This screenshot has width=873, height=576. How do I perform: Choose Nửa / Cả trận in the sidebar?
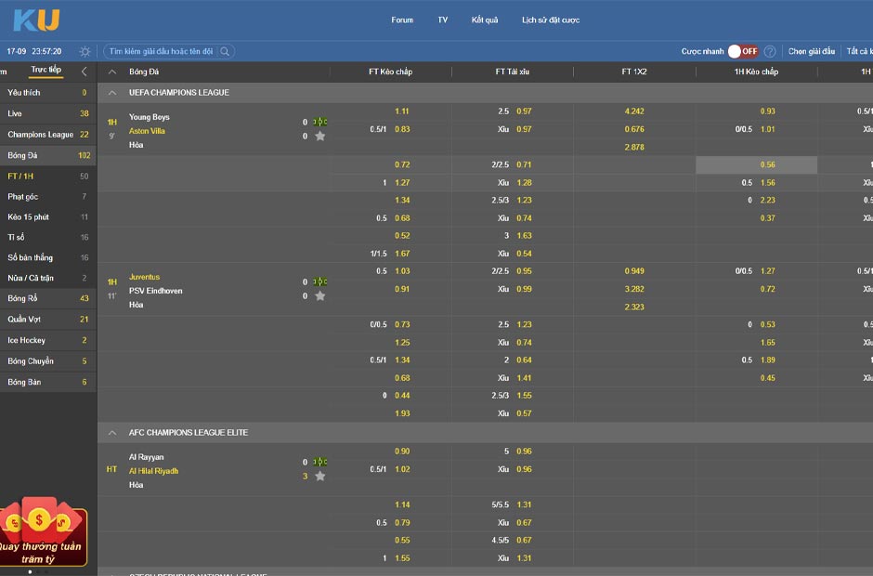[48, 278]
